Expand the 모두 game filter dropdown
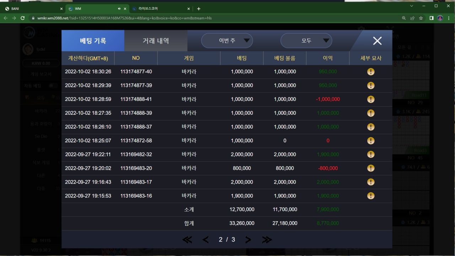Screen dimensions: 455x256 pyautogui.click(x=306, y=41)
